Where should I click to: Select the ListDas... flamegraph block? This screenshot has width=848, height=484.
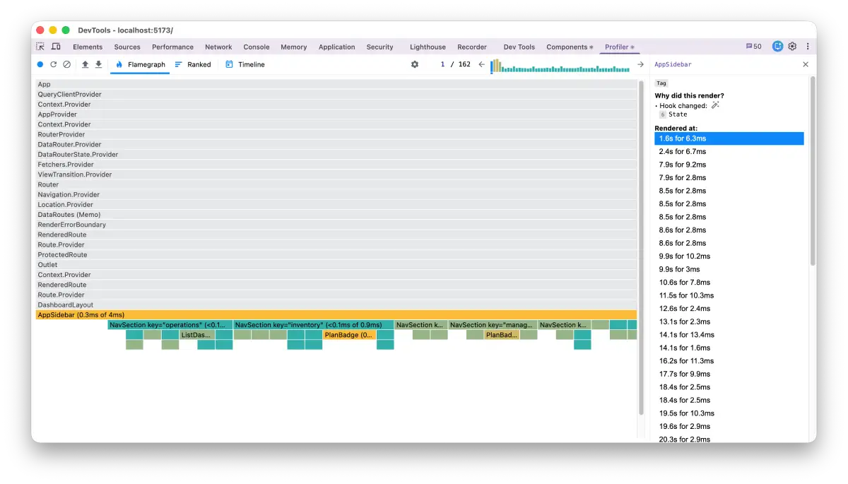(x=197, y=335)
